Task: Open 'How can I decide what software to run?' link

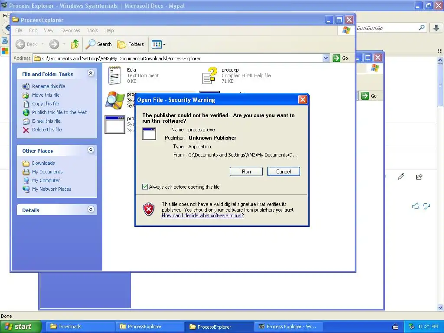Action: point(203,215)
